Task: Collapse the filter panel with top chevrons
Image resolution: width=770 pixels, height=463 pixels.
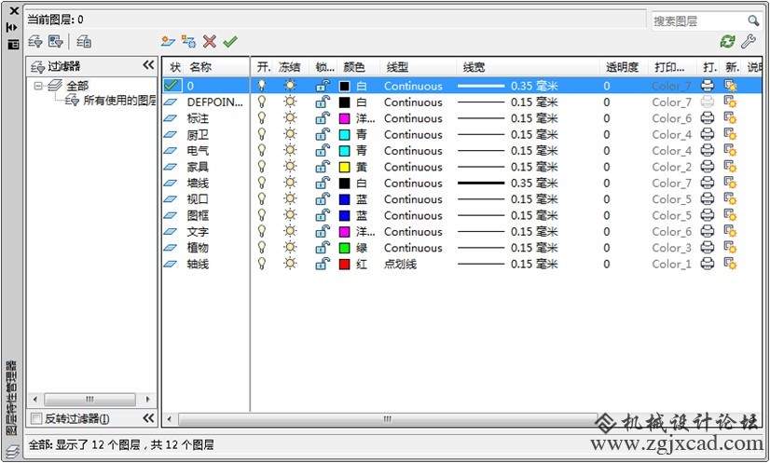Action: click(x=148, y=65)
